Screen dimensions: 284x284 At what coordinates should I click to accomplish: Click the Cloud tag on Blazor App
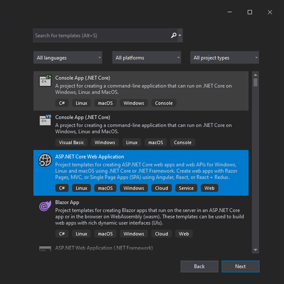click(162, 234)
